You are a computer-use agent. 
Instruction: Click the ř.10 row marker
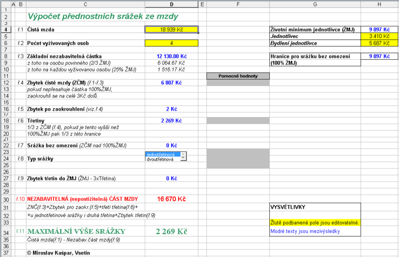click(20, 199)
